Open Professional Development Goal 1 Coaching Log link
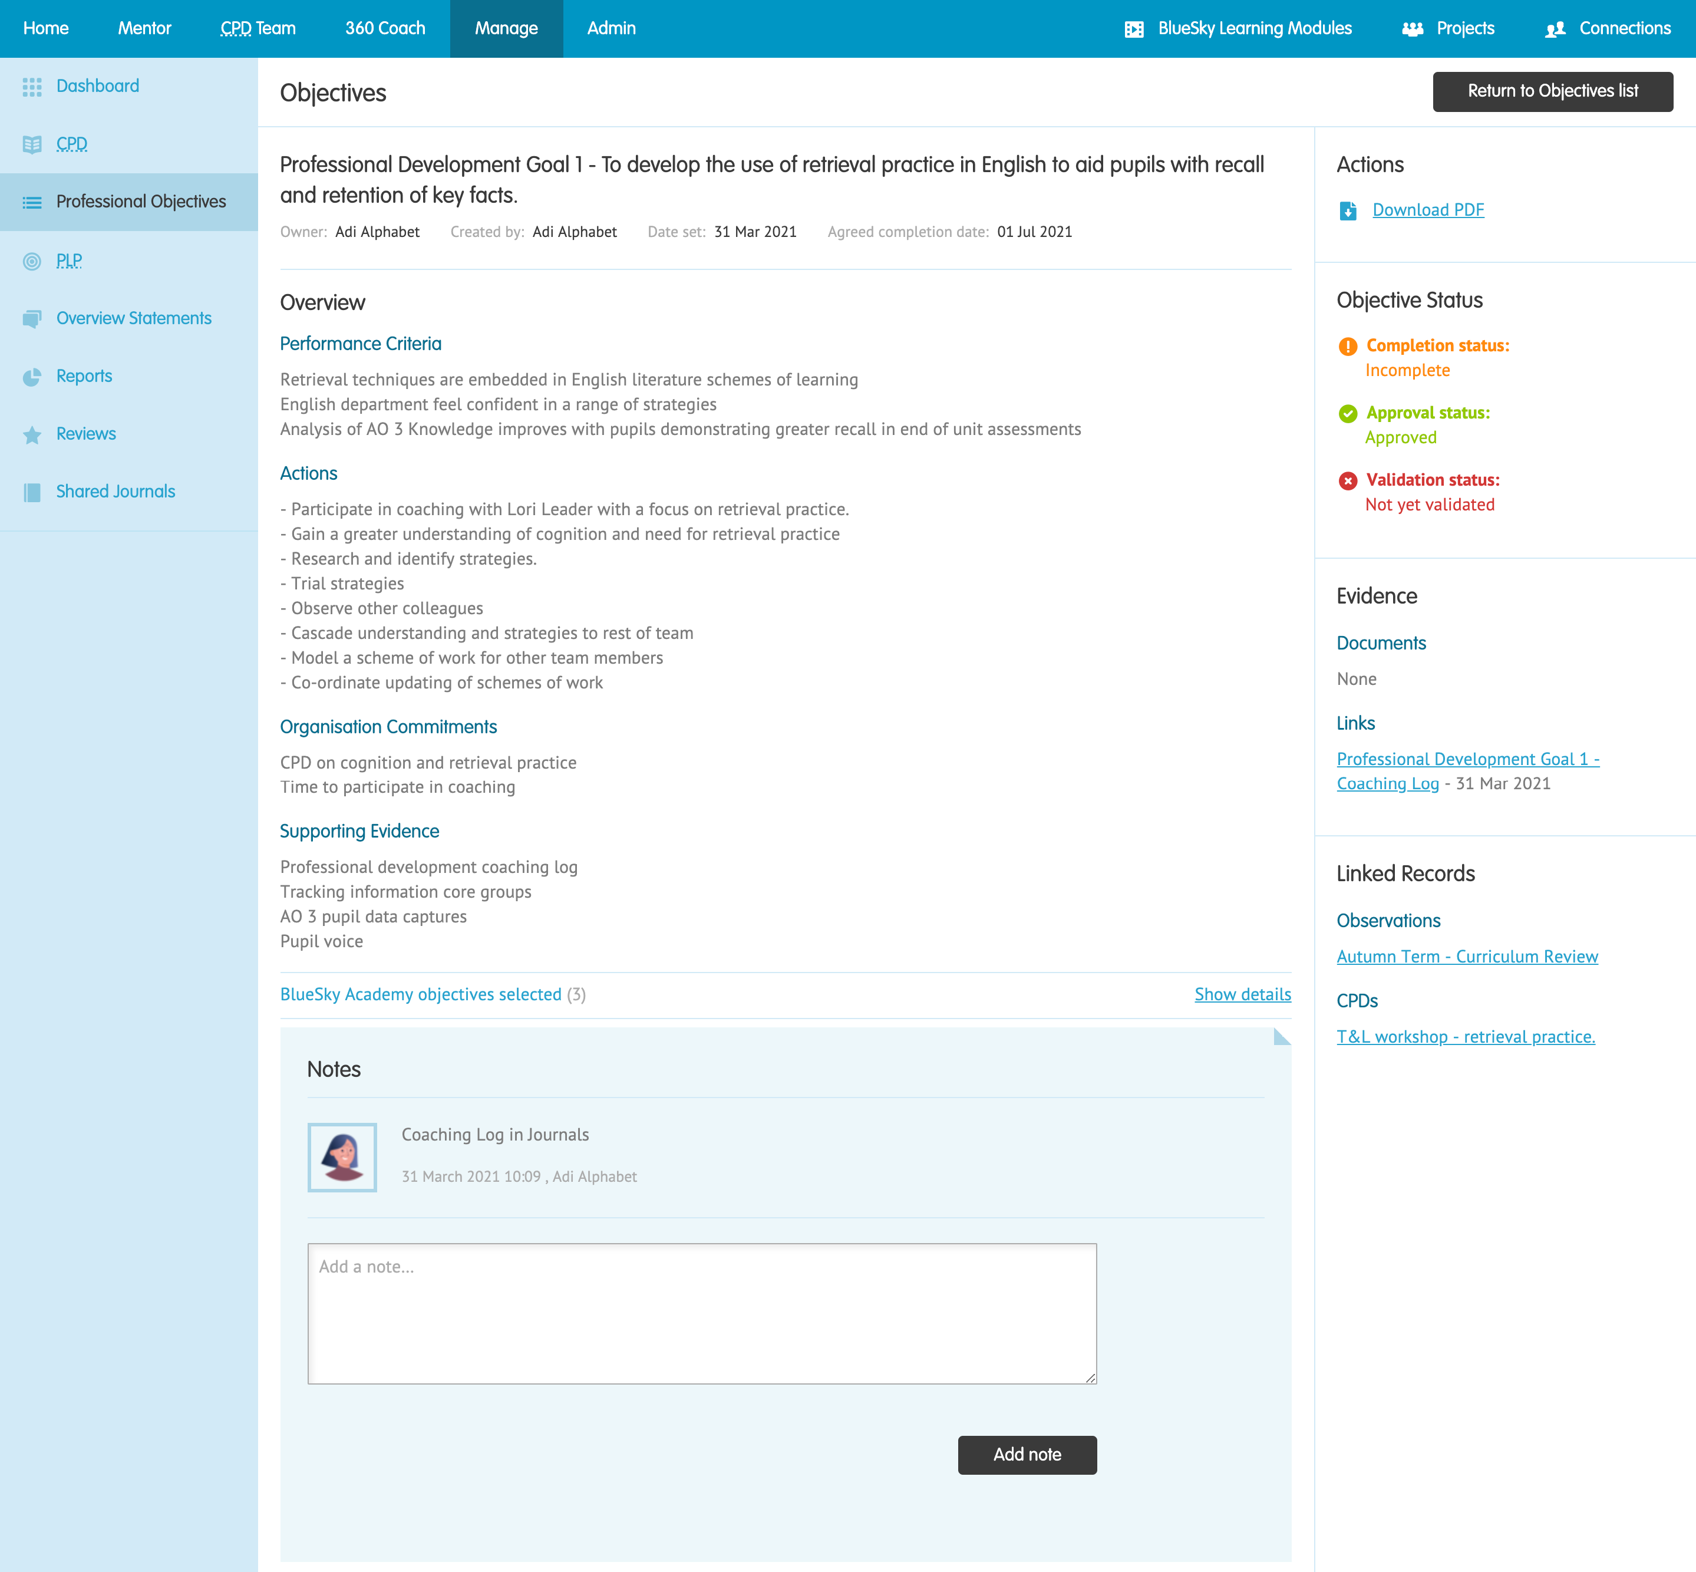1696x1572 pixels. [x=1467, y=772]
